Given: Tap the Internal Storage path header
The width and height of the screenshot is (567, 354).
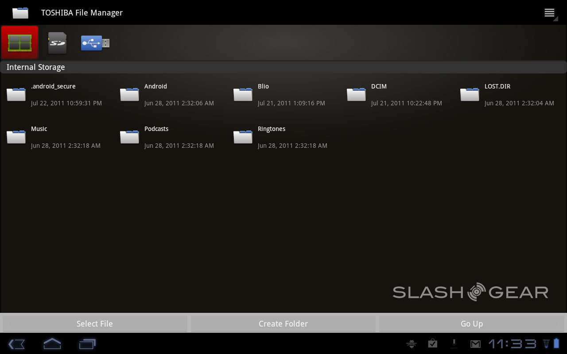Looking at the screenshot, I should point(283,67).
